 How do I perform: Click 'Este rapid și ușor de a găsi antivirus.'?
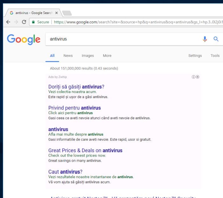78,97
